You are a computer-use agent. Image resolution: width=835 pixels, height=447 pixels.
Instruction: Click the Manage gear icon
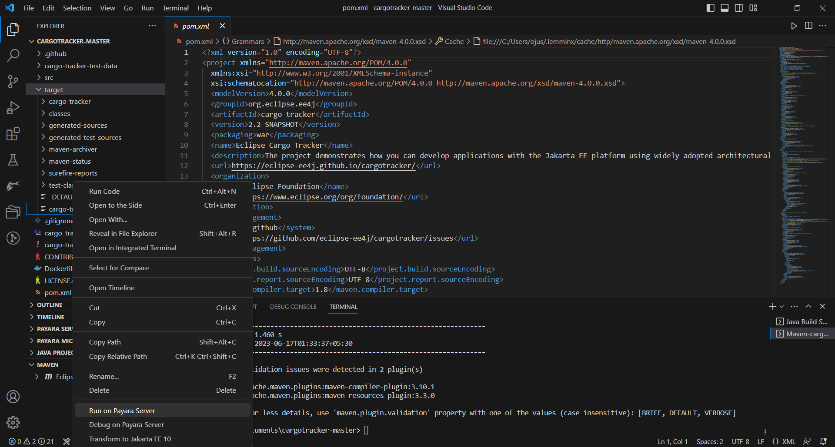click(13, 422)
